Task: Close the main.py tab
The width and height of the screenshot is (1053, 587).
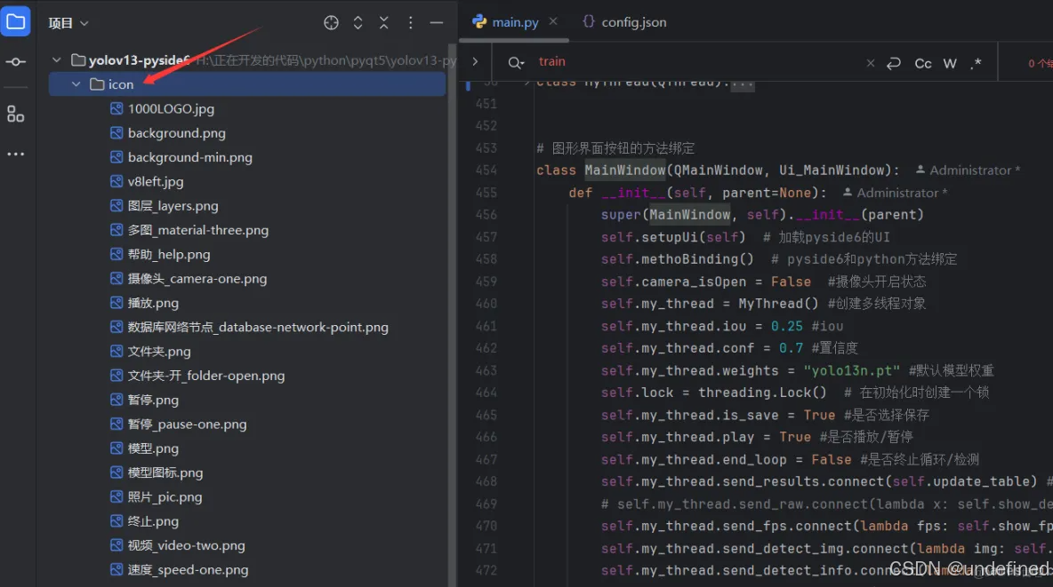Action: tap(553, 21)
